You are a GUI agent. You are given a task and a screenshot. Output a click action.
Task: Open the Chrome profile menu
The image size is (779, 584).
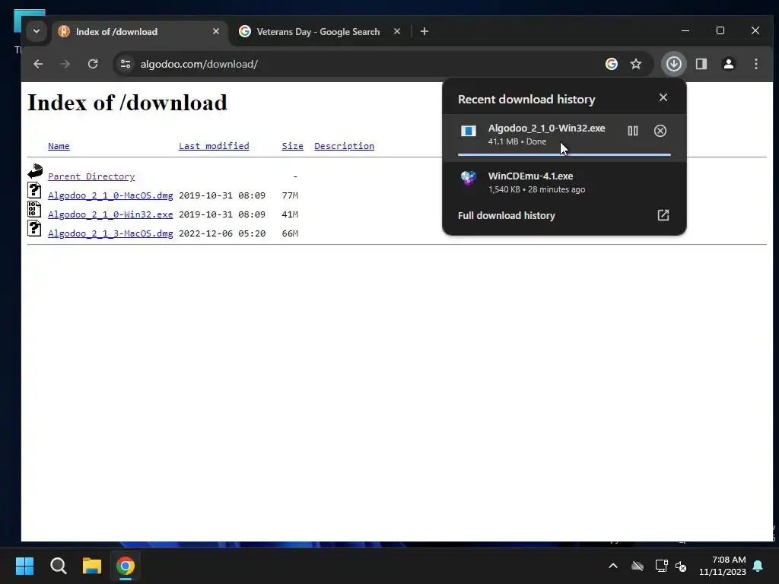coord(729,64)
